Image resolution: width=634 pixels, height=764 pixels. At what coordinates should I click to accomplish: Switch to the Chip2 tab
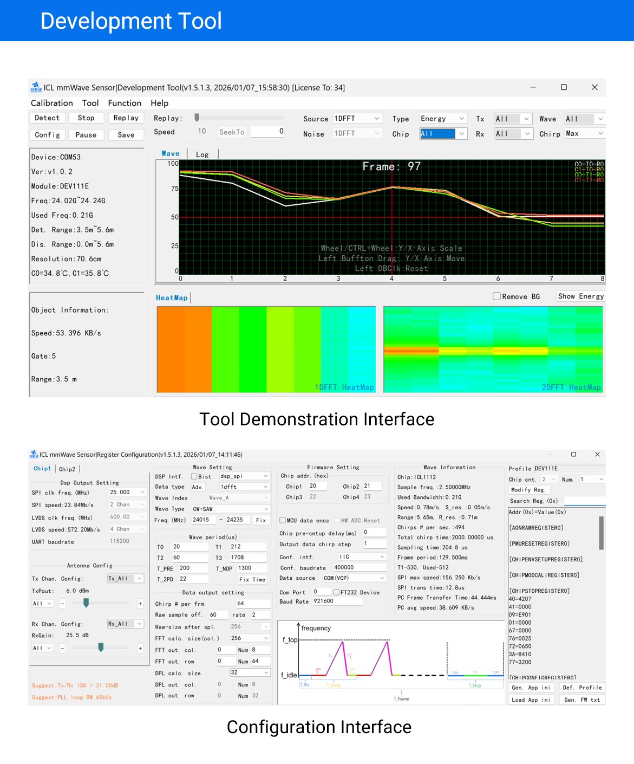67,469
